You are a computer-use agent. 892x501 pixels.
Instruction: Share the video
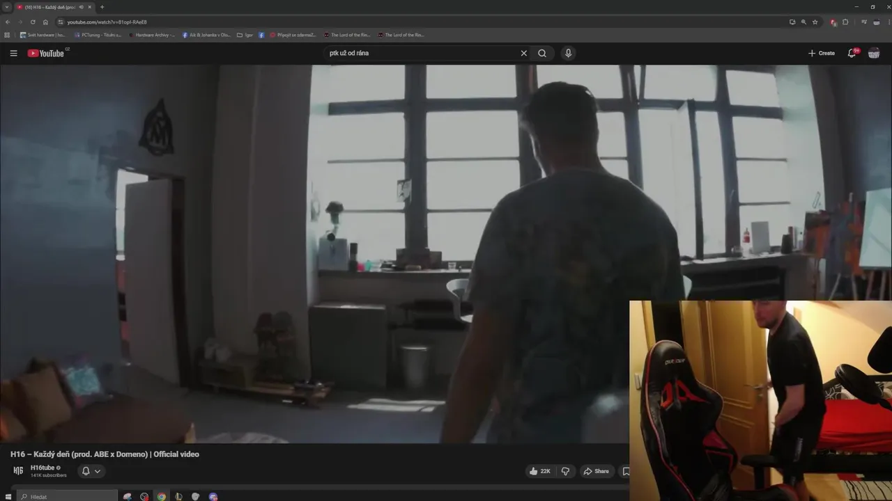click(x=596, y=471)
